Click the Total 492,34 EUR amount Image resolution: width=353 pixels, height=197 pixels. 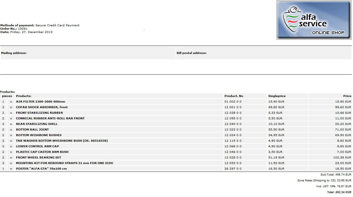pos(339,192)
